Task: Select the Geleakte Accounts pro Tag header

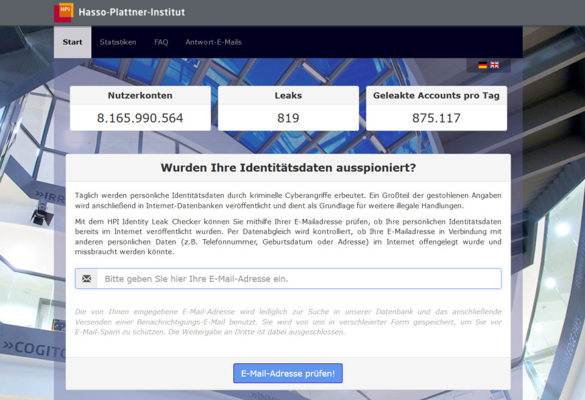Action: [x=436, y=96]
